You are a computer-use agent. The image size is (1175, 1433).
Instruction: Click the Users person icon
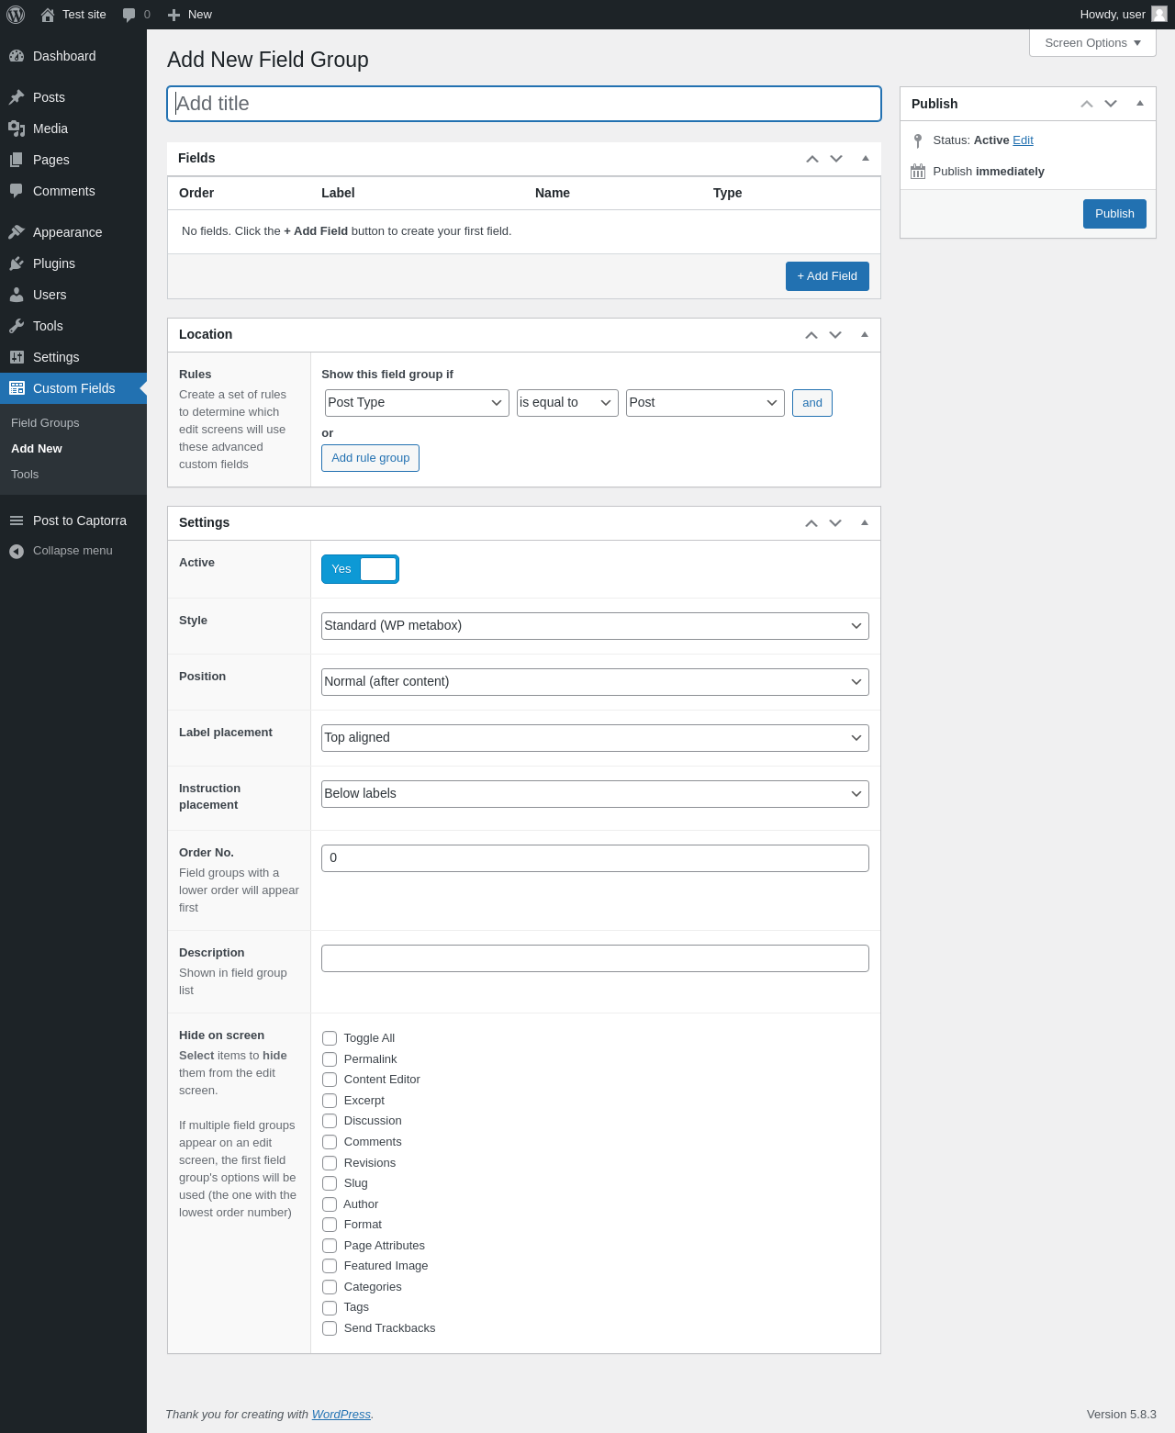tap(17, 295)
